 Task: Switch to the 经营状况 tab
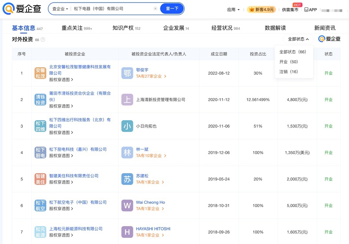226,28
